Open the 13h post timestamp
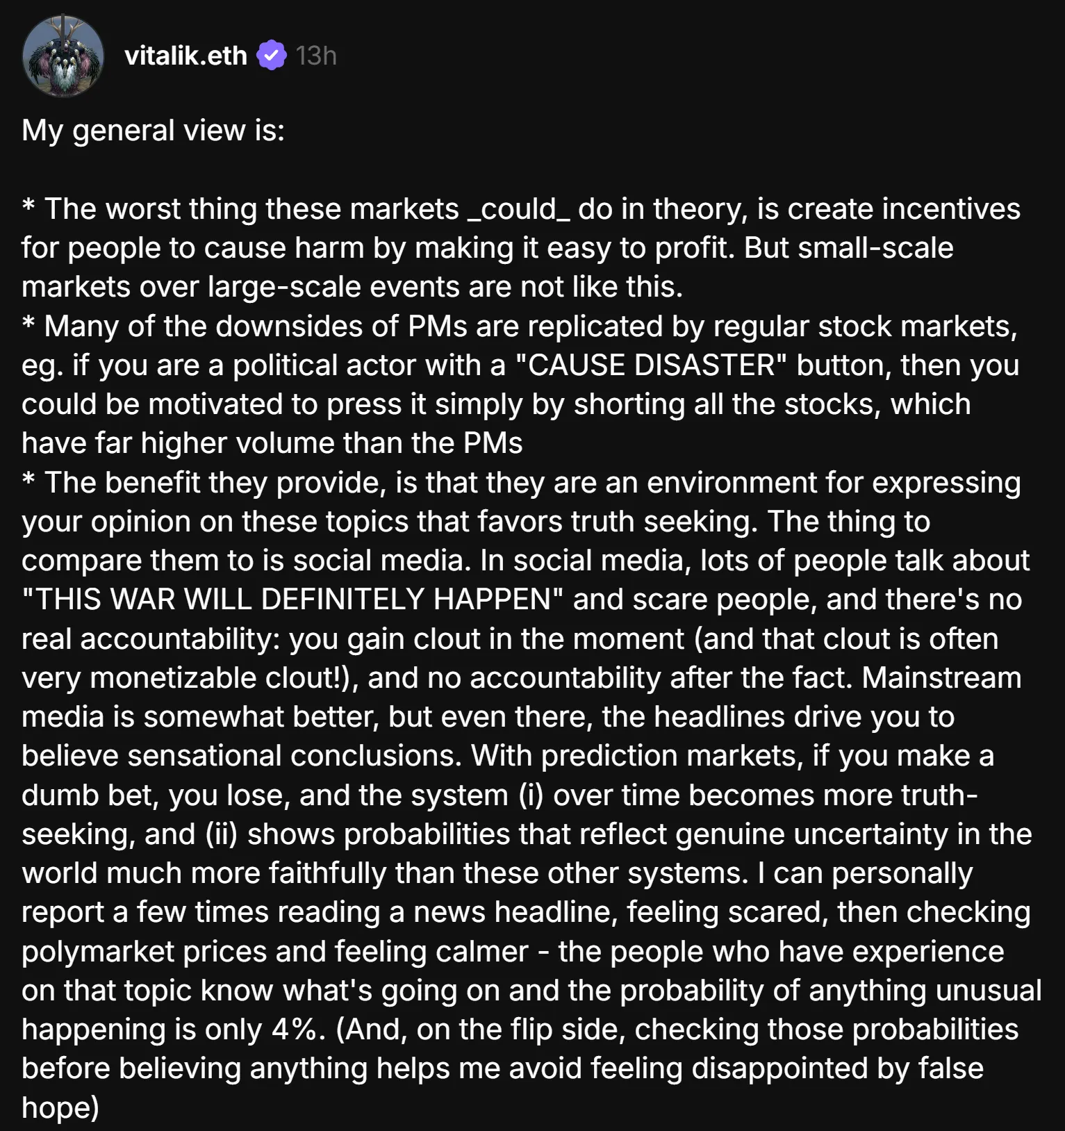 click(316, 56)
